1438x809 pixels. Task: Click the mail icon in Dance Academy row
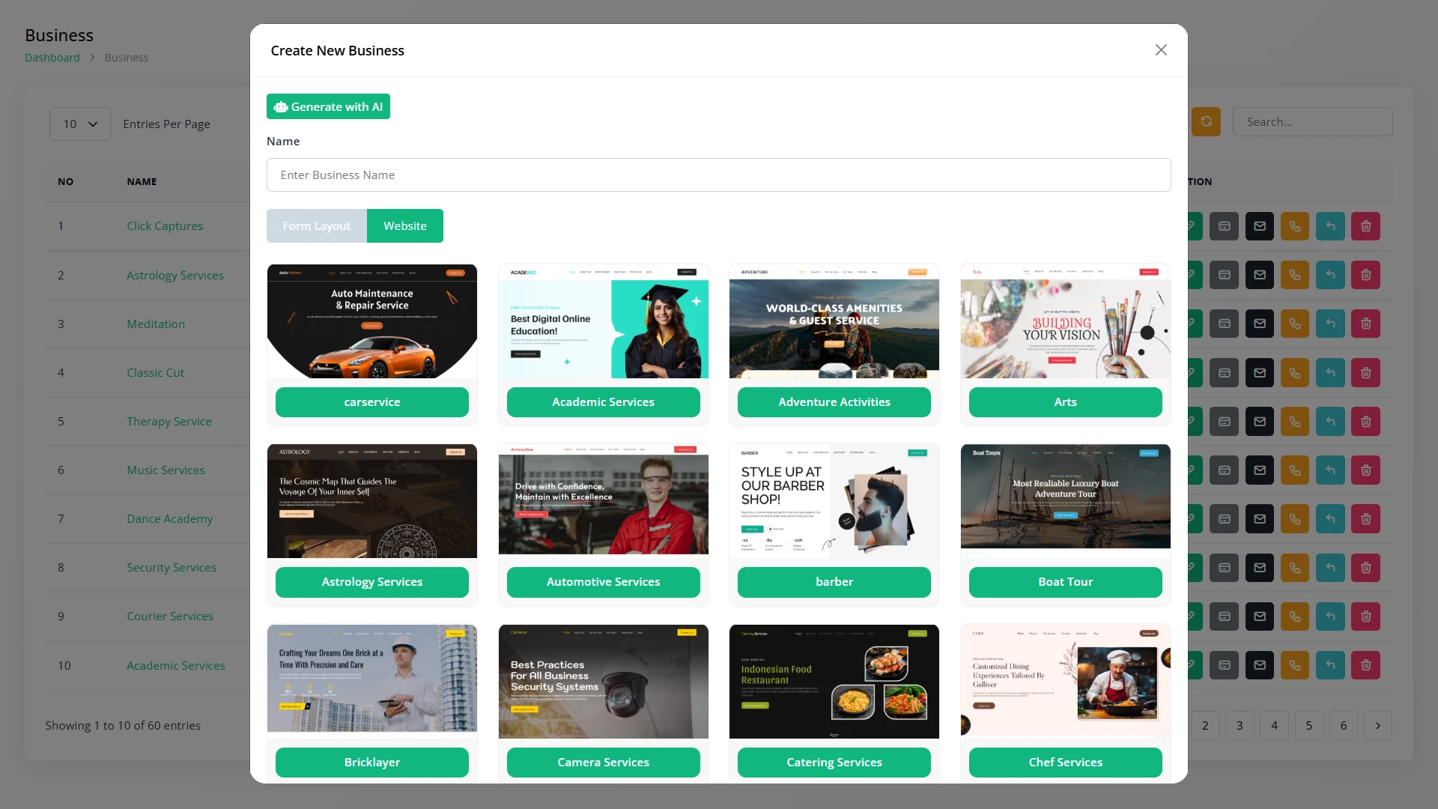click(1260, 518)
